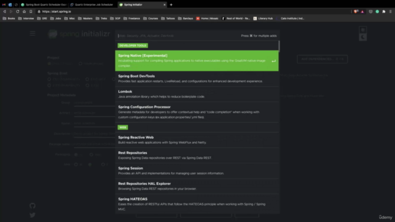Add the Spring HATEOAS dependency
395x222 pixels.
(x=197, y=204)
